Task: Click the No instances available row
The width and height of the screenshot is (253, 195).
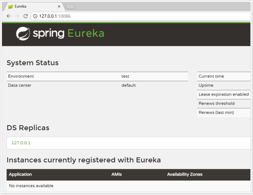Action: [x=128, y=186]
